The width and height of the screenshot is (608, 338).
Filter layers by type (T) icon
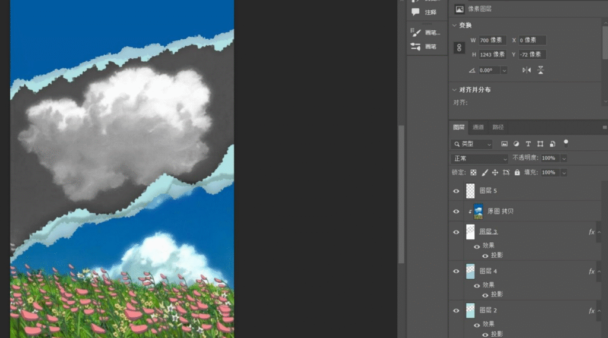pos(528,144)
